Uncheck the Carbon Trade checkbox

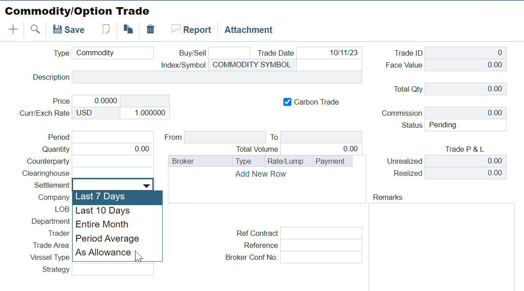point(287,102)
